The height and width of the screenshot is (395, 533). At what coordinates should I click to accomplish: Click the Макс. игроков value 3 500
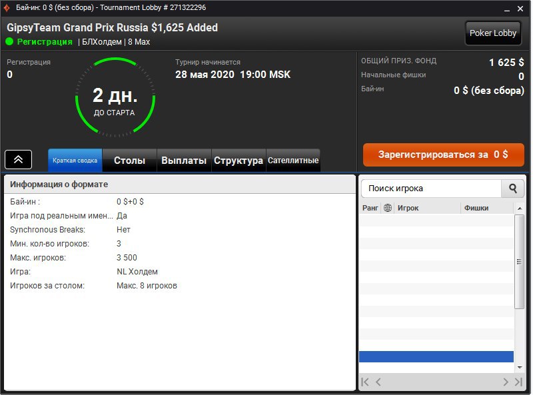tap(127, 257)
